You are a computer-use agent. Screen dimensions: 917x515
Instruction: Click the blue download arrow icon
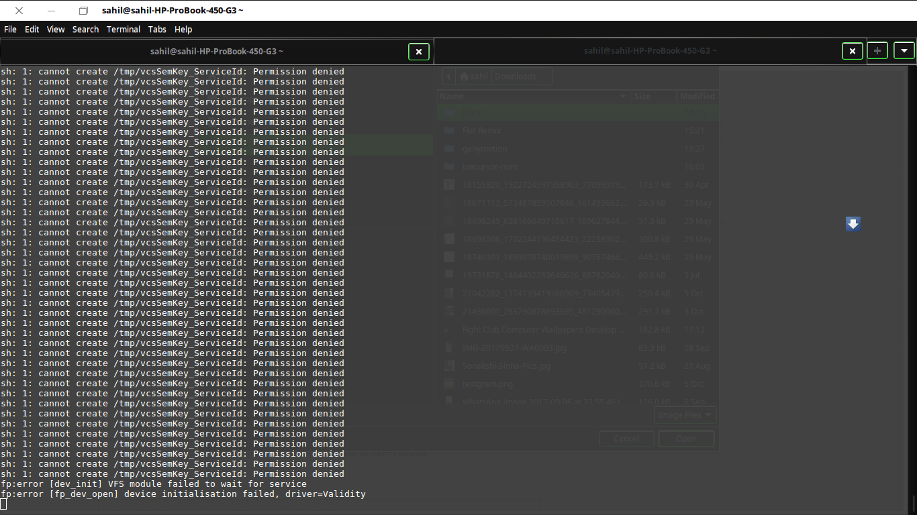(x=853, y=224)
